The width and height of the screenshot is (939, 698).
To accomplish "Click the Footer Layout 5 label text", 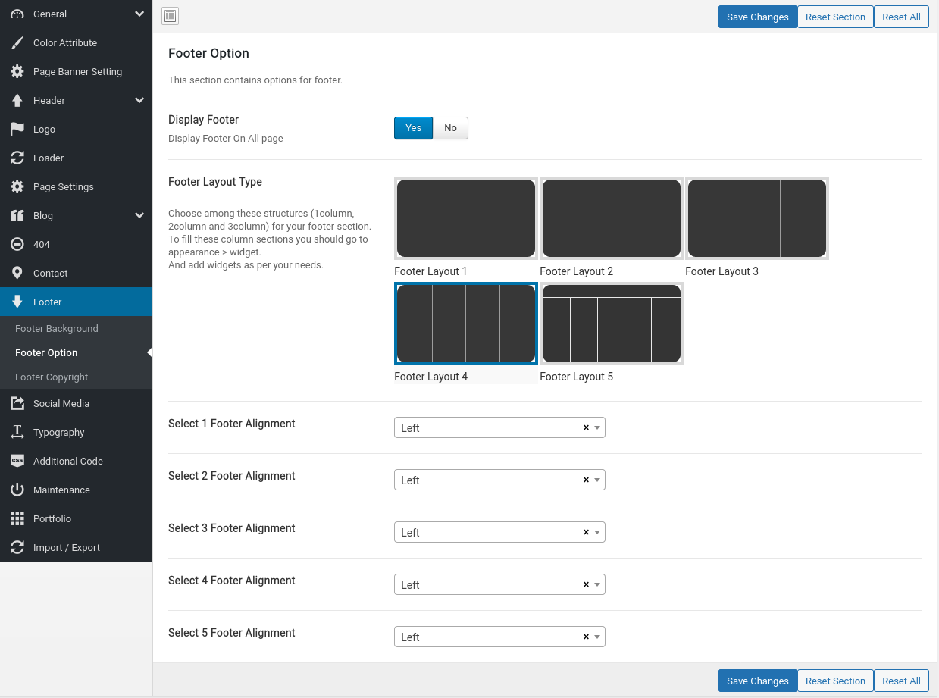I will coord(576,377).
